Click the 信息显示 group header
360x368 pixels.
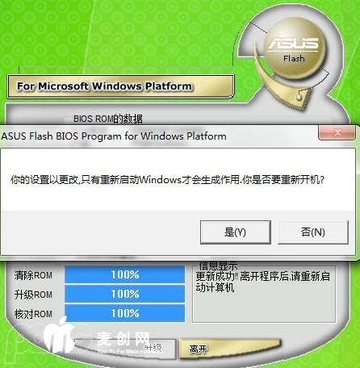(218, 266)
